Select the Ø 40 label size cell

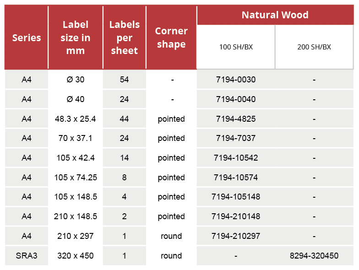(x=75, y=99)
